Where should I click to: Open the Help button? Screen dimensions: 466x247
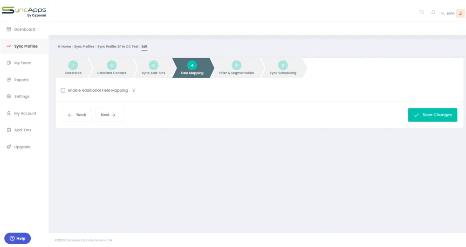pos(18,239)
